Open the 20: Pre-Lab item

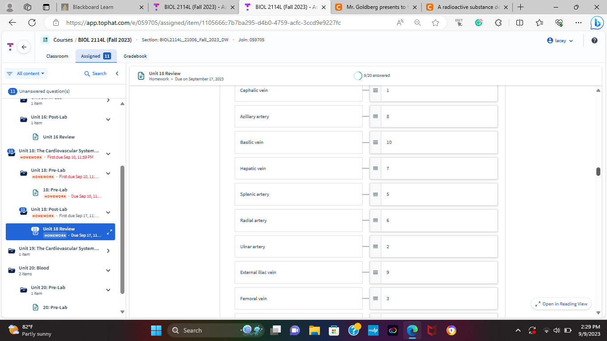[55, 307]
